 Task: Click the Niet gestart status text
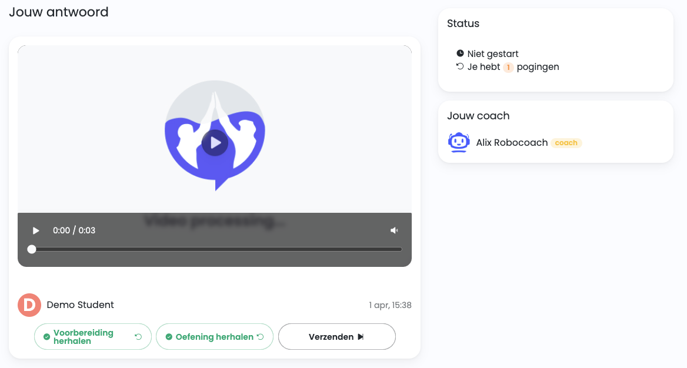(x=492, y=54)
